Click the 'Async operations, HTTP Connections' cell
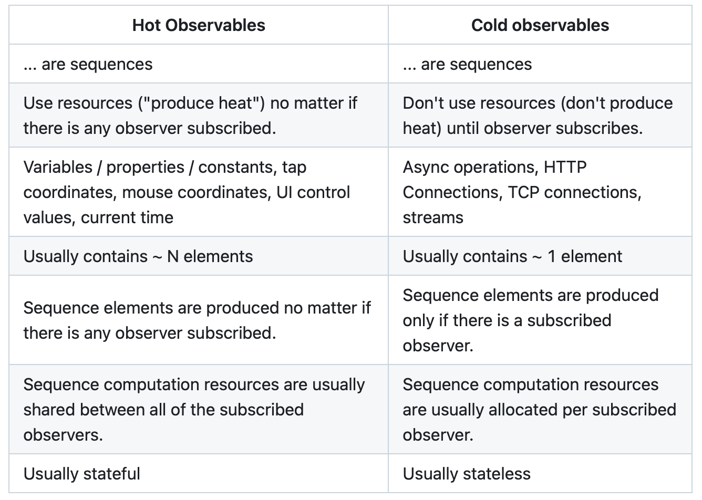The image size is (702, 500). pyautogui.click(x=540, y=192)
